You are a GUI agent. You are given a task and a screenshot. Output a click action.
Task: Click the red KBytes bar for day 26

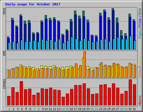tap(113, 94)
